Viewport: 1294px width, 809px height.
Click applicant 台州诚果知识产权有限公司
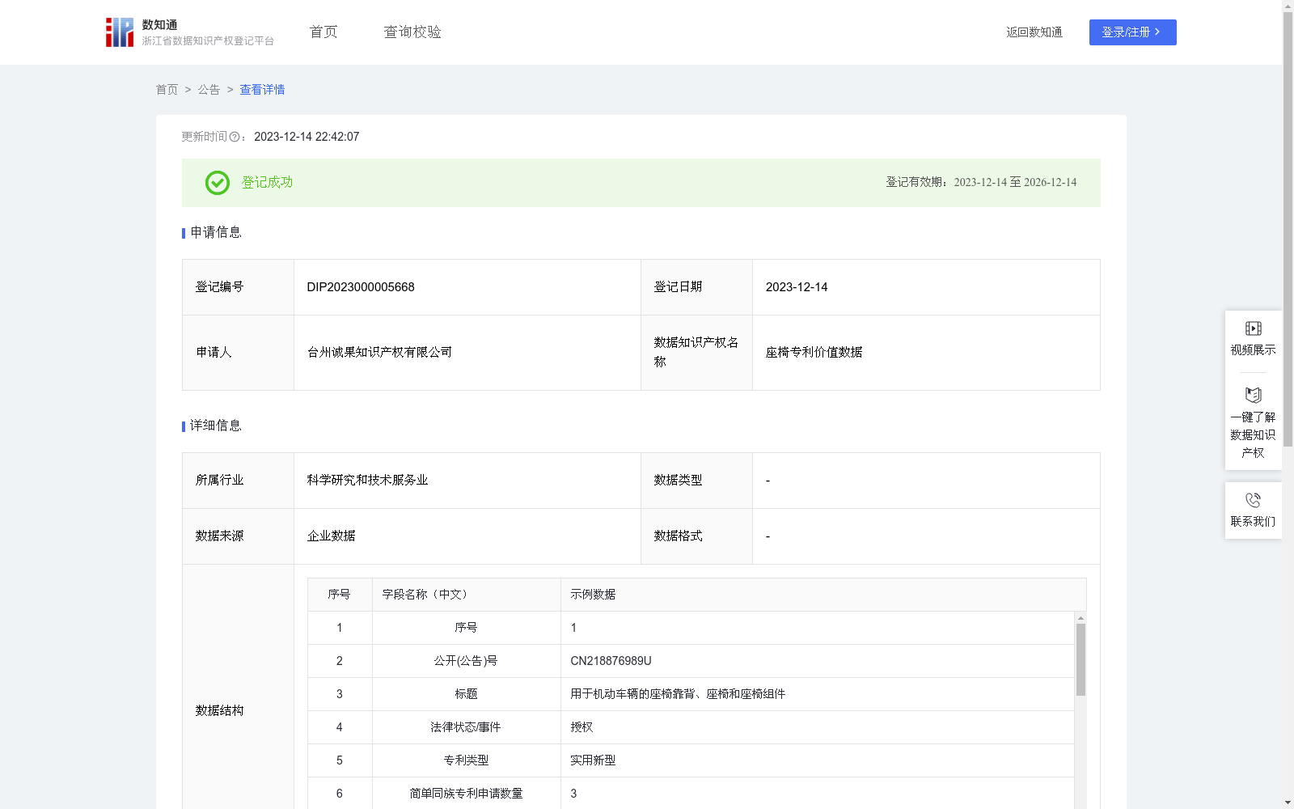[379, 353]
